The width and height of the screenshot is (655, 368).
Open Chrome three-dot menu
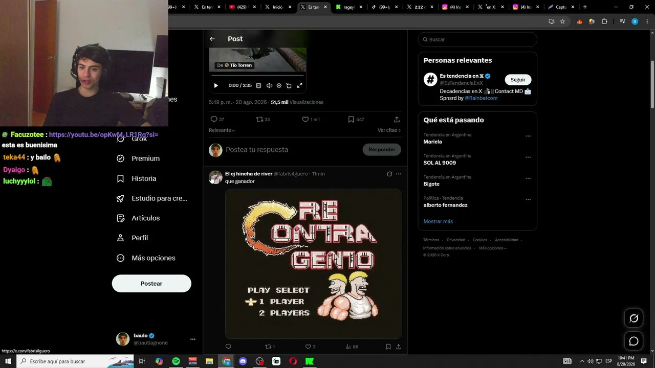point(647,21)
